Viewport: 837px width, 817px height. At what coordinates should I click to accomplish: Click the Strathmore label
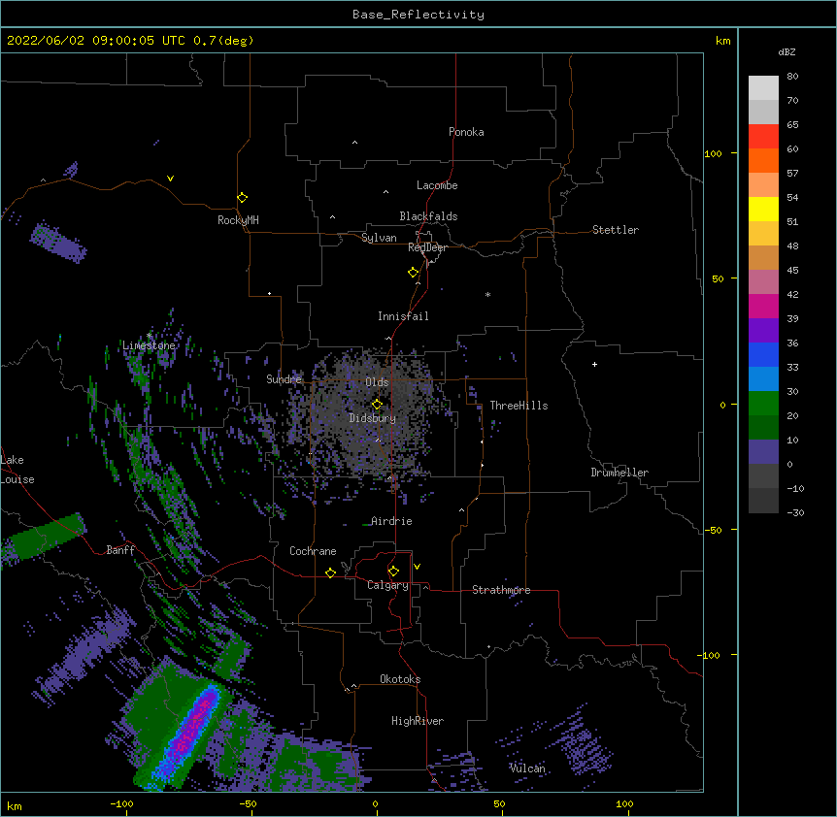[501, 590]
